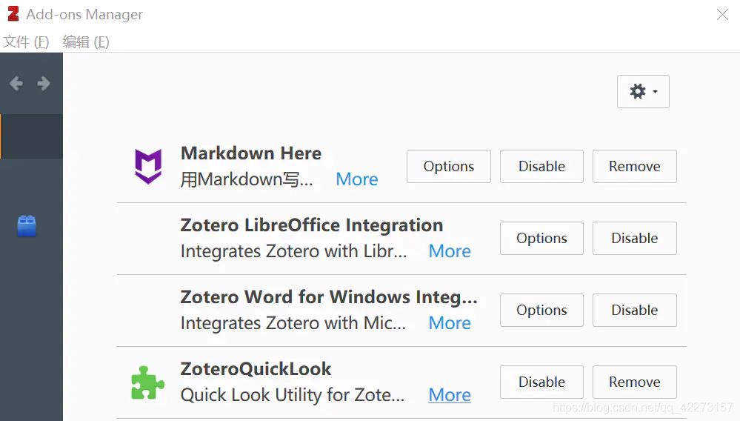This screenshot has width=740, height=421.
Task: Open Options for Zotero Word Integration
Action: pyautogui.click(x=541, y=311)
